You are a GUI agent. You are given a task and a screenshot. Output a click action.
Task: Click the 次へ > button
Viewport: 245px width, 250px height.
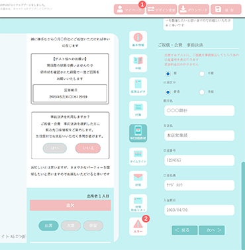point(212,230)
